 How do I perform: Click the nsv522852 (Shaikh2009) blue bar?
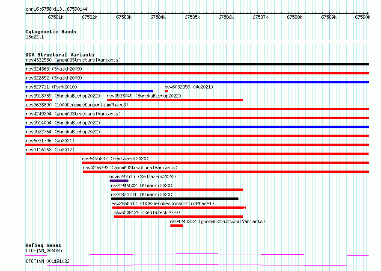click(197, 82)
